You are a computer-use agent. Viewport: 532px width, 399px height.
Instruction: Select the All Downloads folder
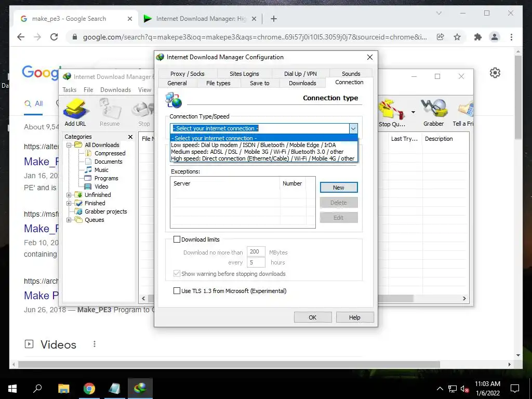102,145
